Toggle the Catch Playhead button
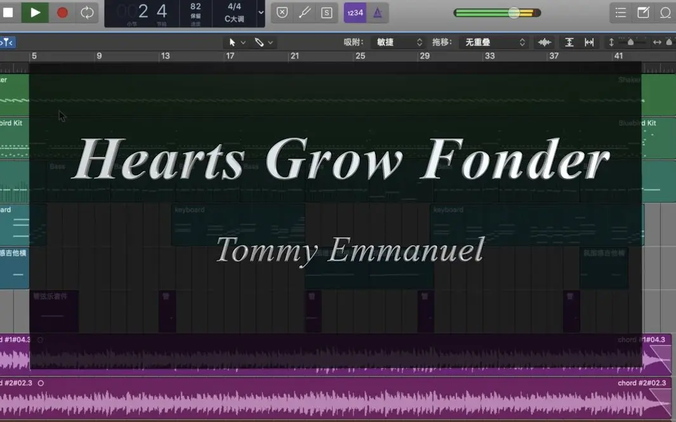Image resolution: width=676 pixels, height=422 pixels. pos(8,43)
